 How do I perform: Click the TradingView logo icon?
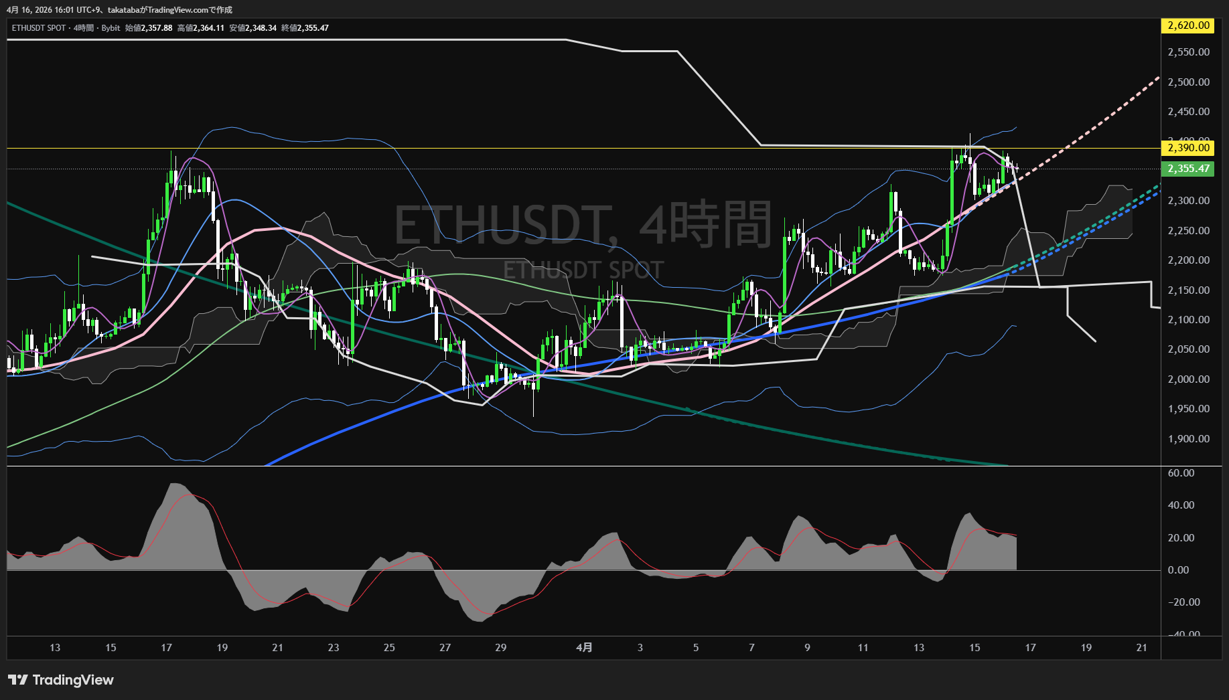click(x=17, y=680)
